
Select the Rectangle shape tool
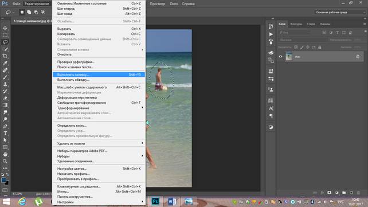click(5, 147)
